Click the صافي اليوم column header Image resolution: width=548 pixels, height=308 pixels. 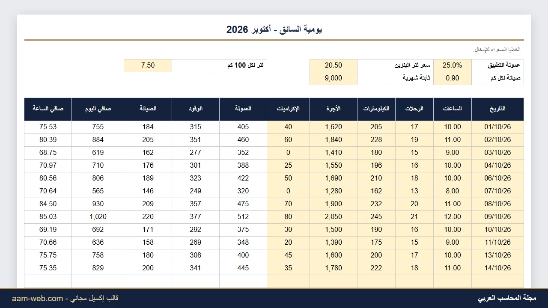click(98, 109)
